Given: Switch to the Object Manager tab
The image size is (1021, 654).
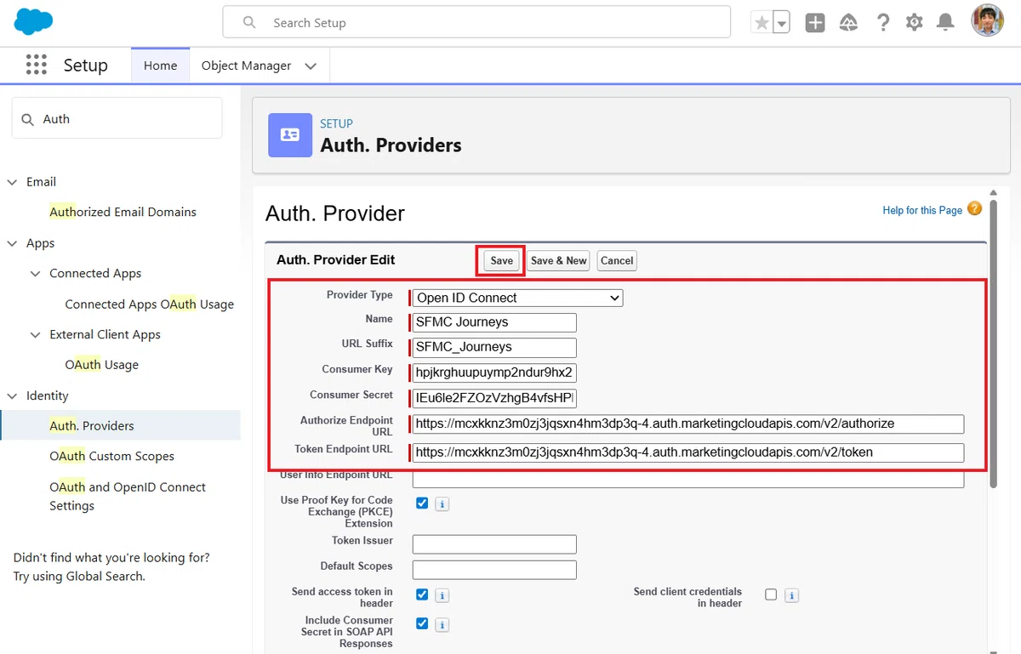Looking at the screenshot, I should tap(246, 65).
